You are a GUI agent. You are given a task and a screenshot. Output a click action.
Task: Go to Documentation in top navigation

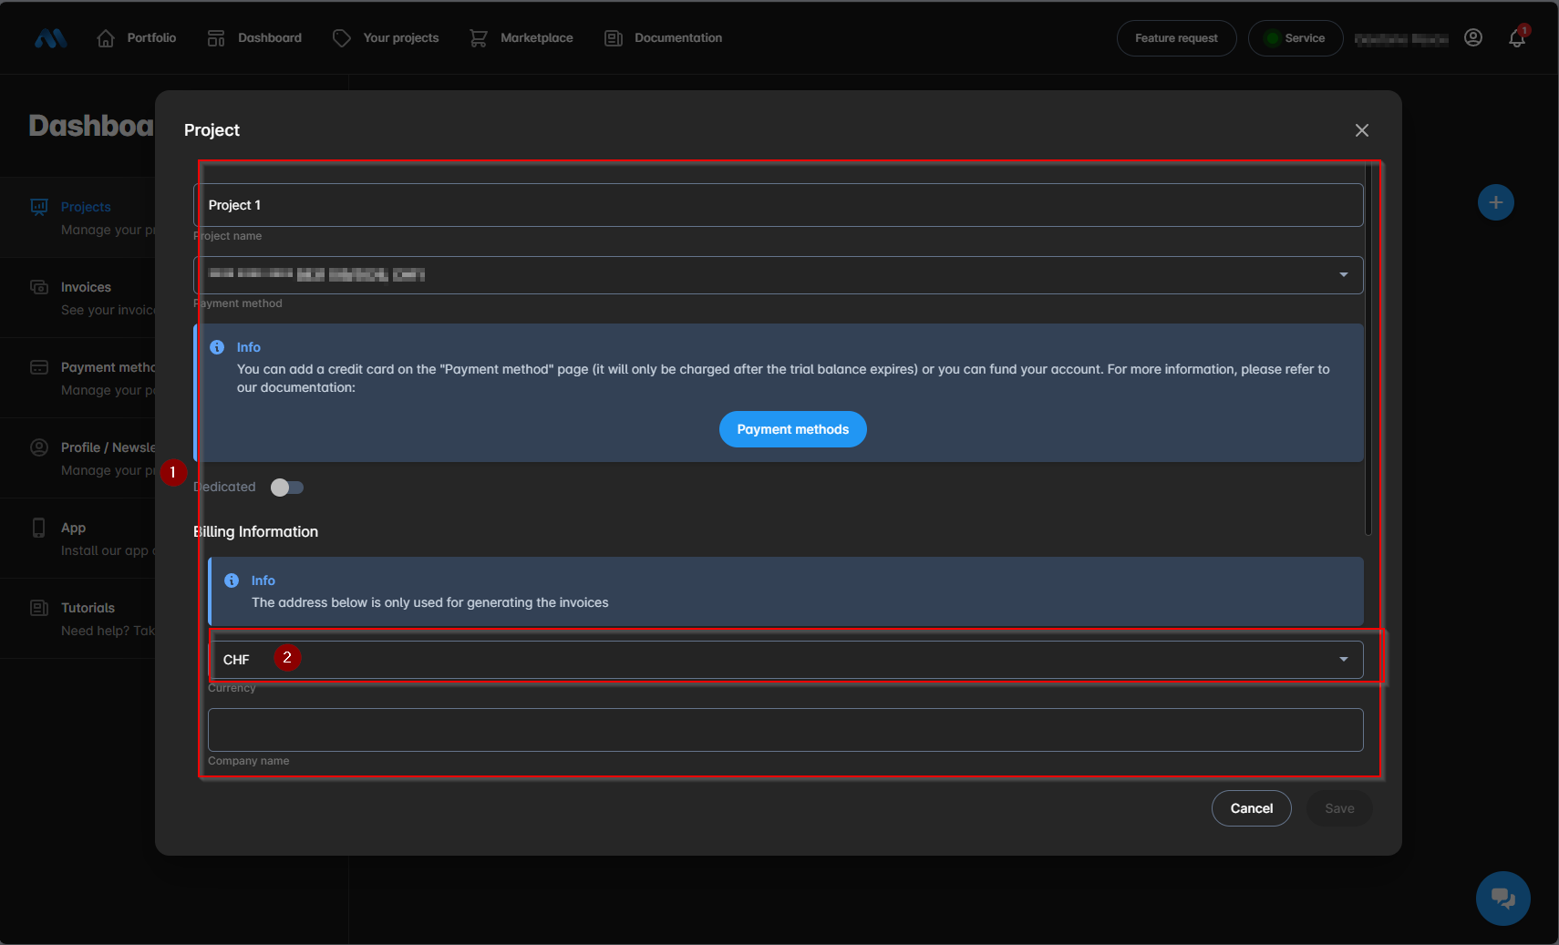click(664, 38)
